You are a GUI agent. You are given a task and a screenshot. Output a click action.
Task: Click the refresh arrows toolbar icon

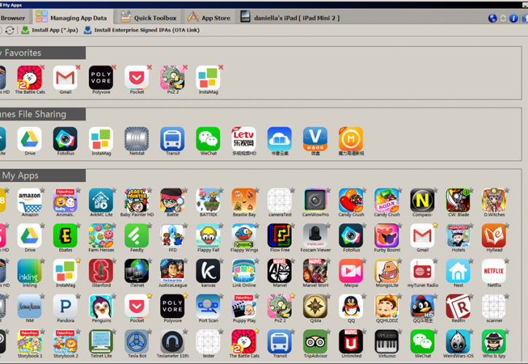click(x=9, y=31)
